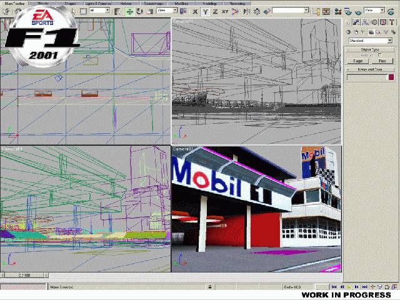The width and height of the screenshot is (400, 300).
Task: Toggle the AutoGrid checkbox
Action: coord(380,55)
